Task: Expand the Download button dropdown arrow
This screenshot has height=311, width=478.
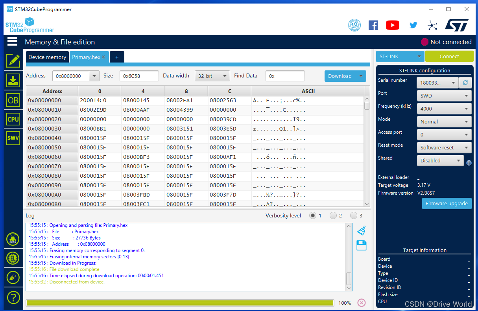Action: coord(361,76)
